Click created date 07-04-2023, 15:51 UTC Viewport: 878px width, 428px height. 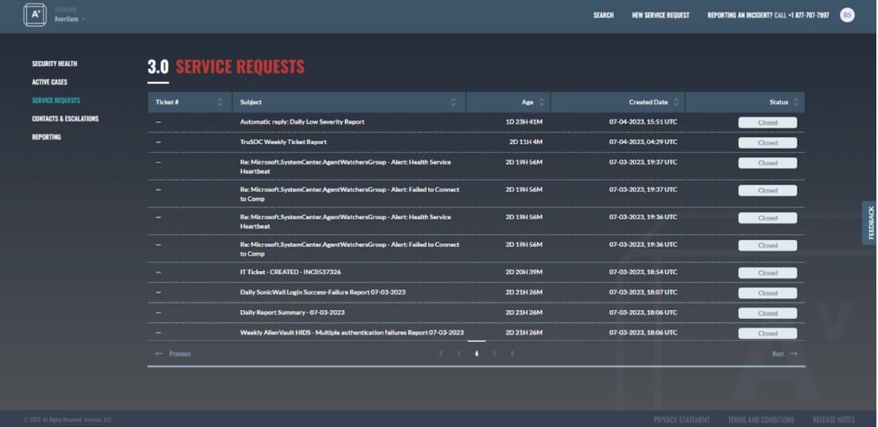(643, 122)
